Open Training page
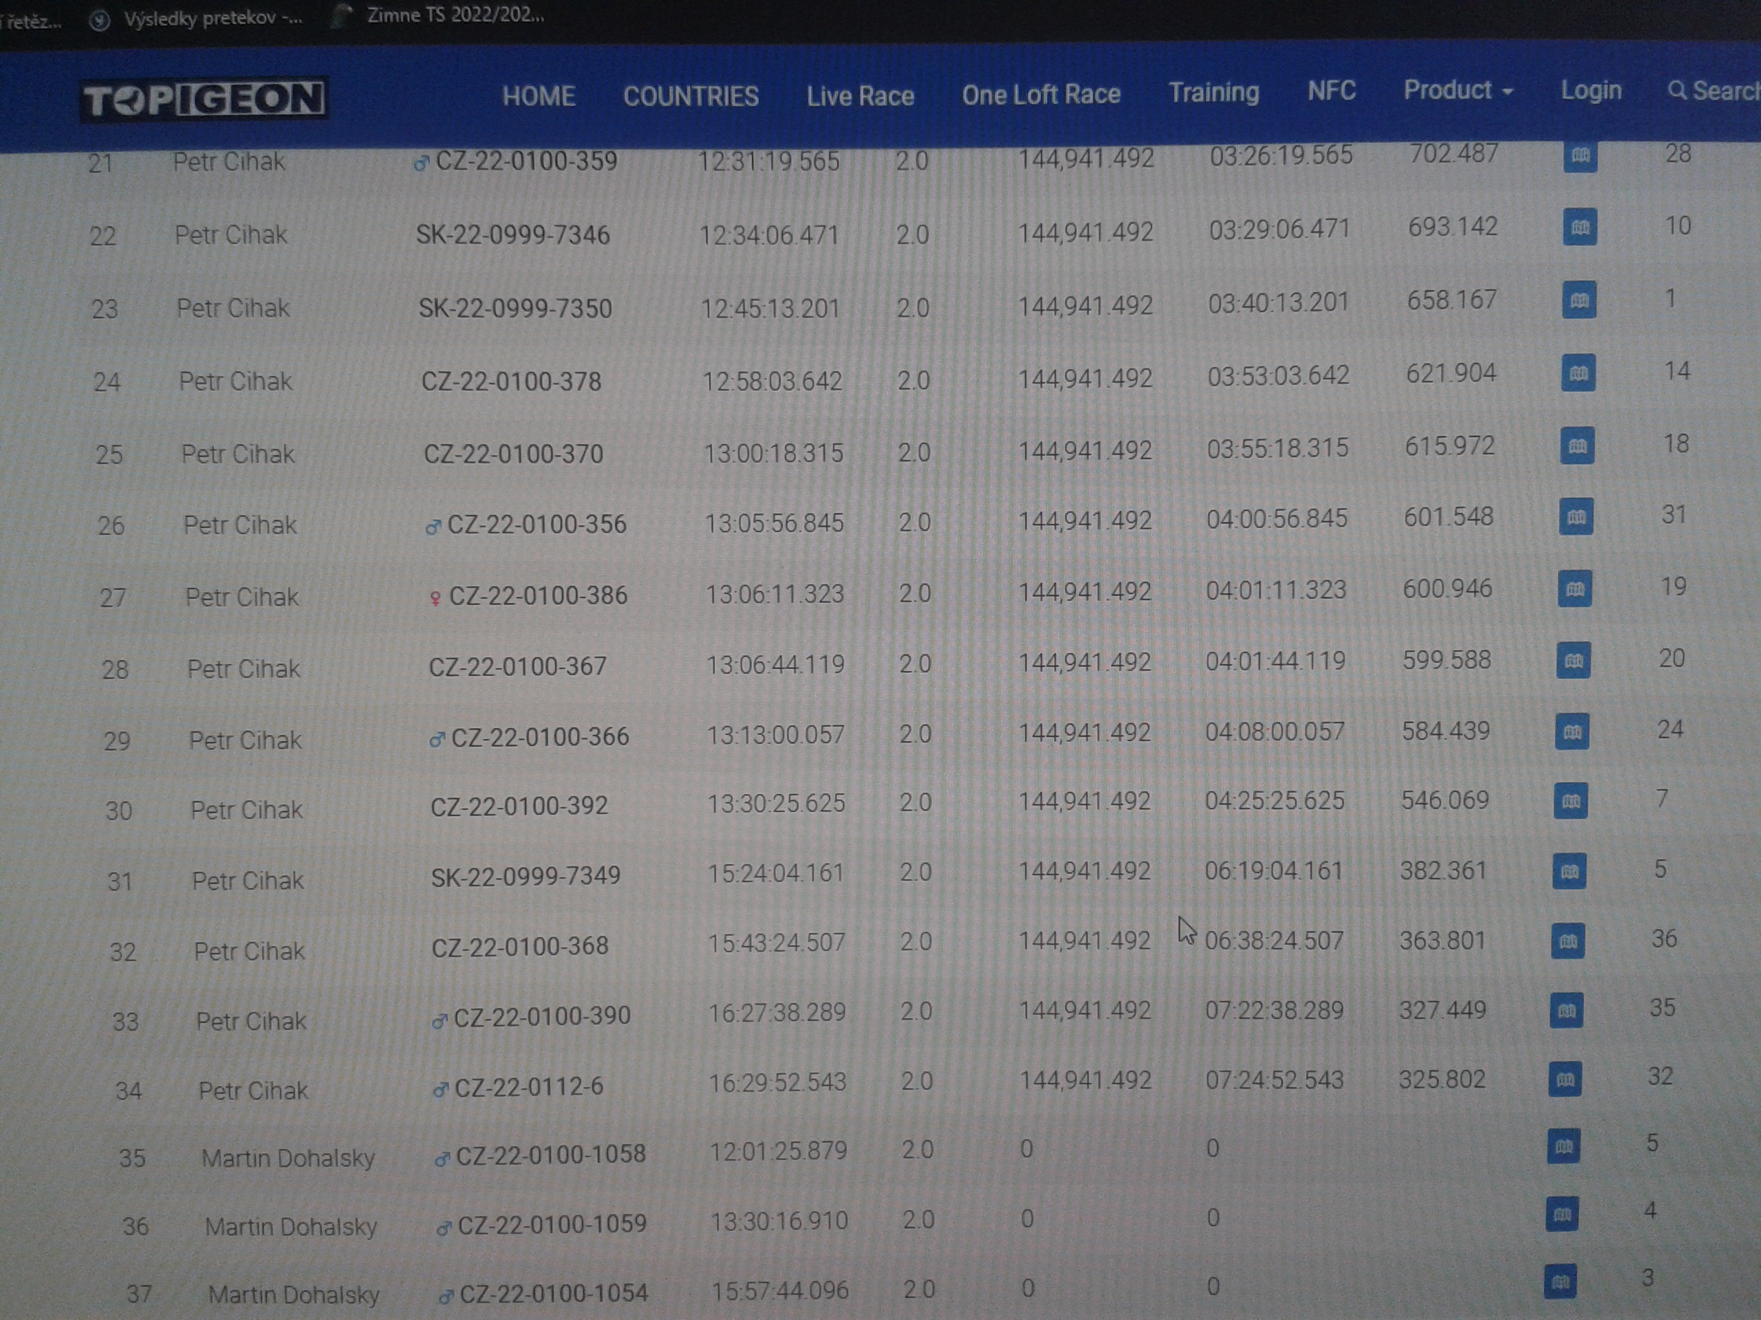 pos(1213,93)
